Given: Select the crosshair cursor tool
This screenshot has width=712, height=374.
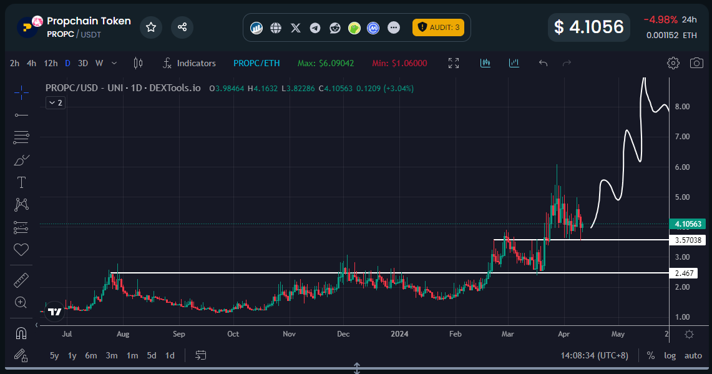Looking at the screenshot, I should pyautogui.click(x=21, y=92).
